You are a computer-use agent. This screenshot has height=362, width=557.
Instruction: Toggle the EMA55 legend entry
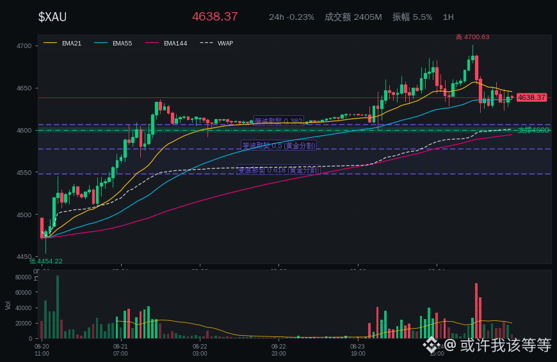click(x=113, y=44)
